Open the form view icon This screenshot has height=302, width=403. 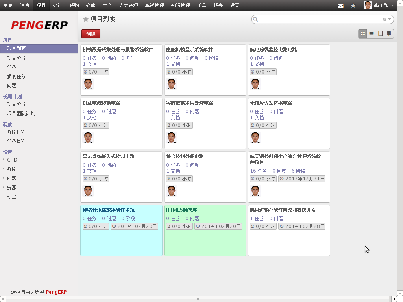pos(380,34)
